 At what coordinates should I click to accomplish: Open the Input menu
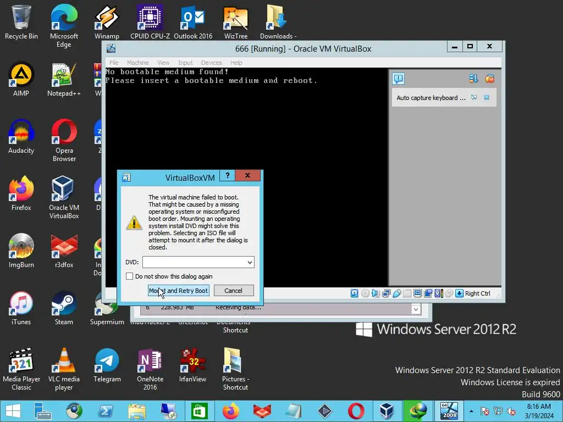(185, 63)
